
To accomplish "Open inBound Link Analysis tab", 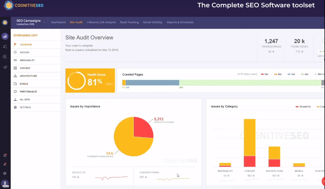I will click(101, 22).
